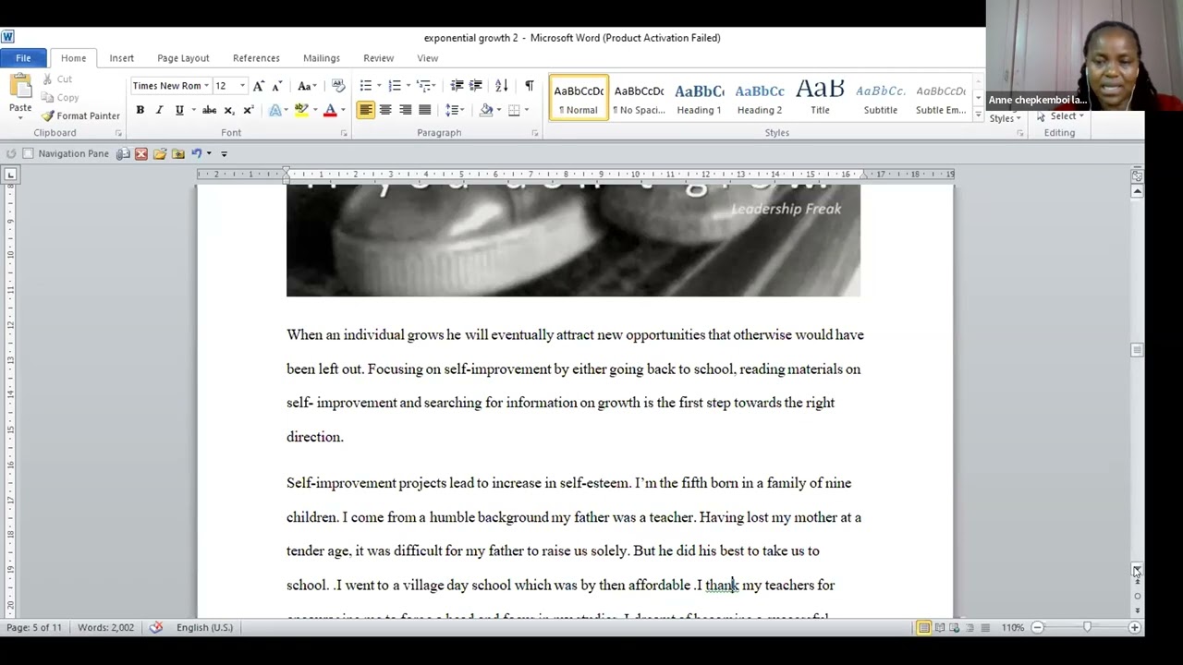1183x665 pixels.
Task: Toggle Subscript formatting
Action: tap(229, 110)
